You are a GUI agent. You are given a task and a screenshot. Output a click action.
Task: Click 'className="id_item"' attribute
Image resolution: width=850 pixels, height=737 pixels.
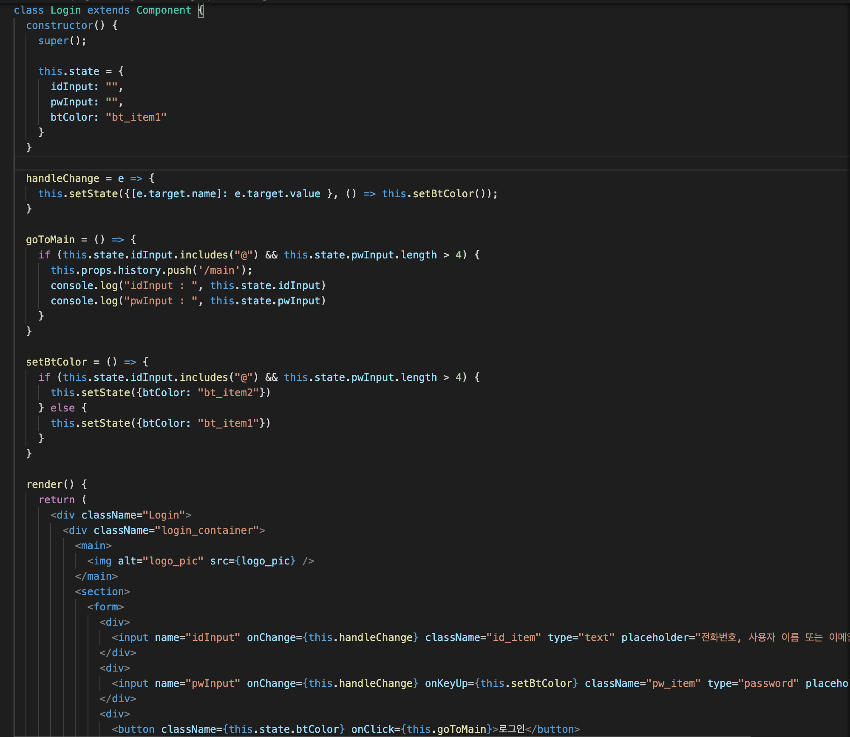[x=483, y=638]
